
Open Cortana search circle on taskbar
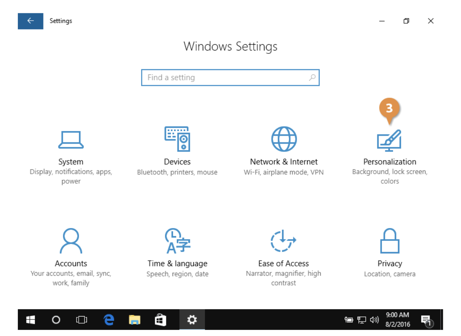tap(56, 320)
